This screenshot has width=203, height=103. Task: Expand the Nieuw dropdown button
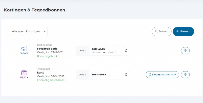[x=183, y=31]
